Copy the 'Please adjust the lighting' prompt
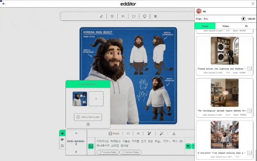257x161 pixels. pos(249,68)
